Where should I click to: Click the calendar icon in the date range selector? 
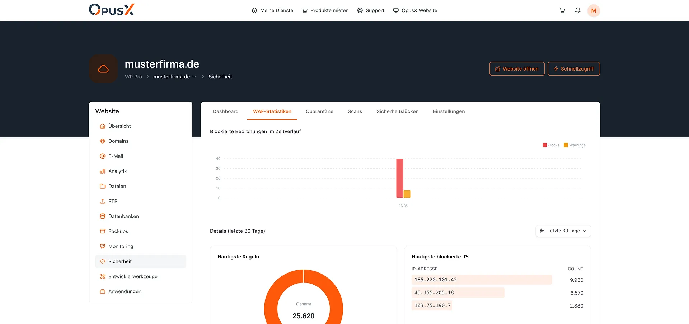(542, 231)
